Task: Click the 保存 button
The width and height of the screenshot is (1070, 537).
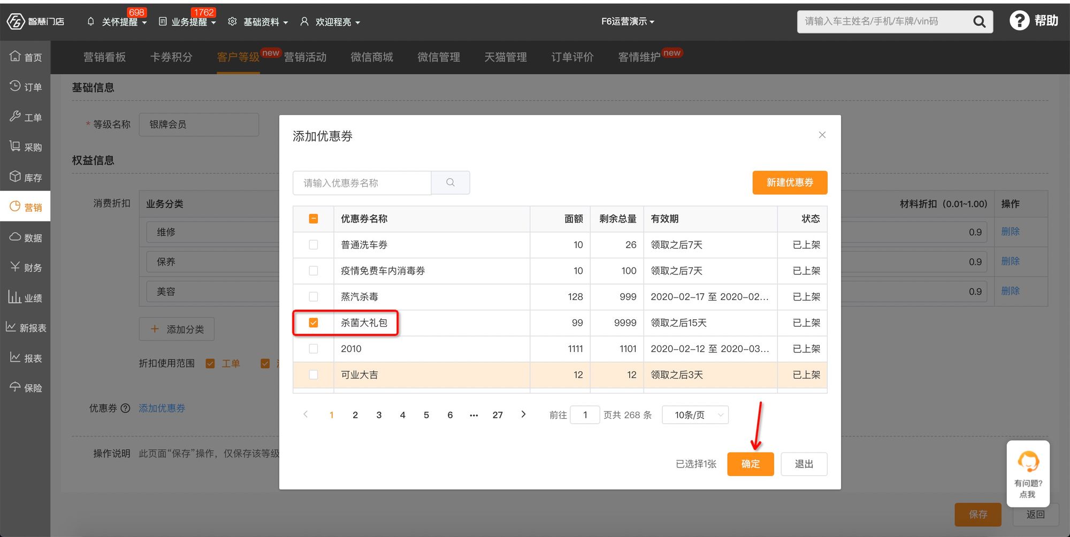Action: (x=978, y=514)
